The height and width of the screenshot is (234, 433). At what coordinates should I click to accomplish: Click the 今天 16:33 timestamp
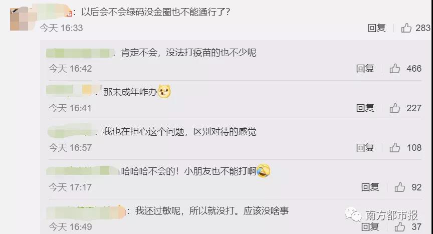click(x=61, y=28)
